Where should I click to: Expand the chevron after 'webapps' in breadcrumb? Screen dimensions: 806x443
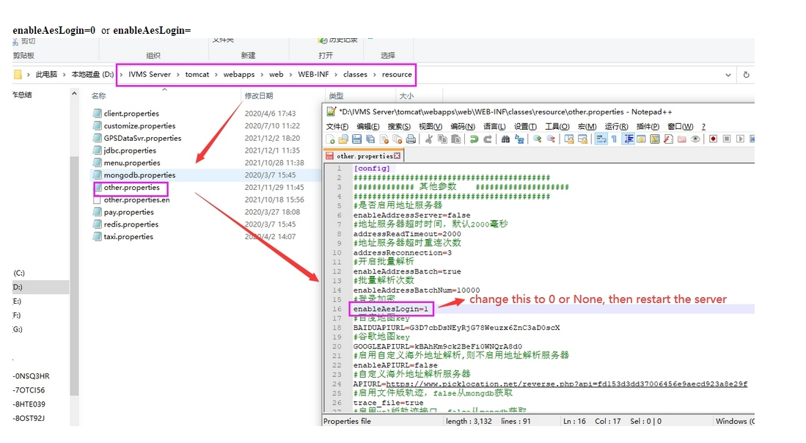(x=261, y=75)
